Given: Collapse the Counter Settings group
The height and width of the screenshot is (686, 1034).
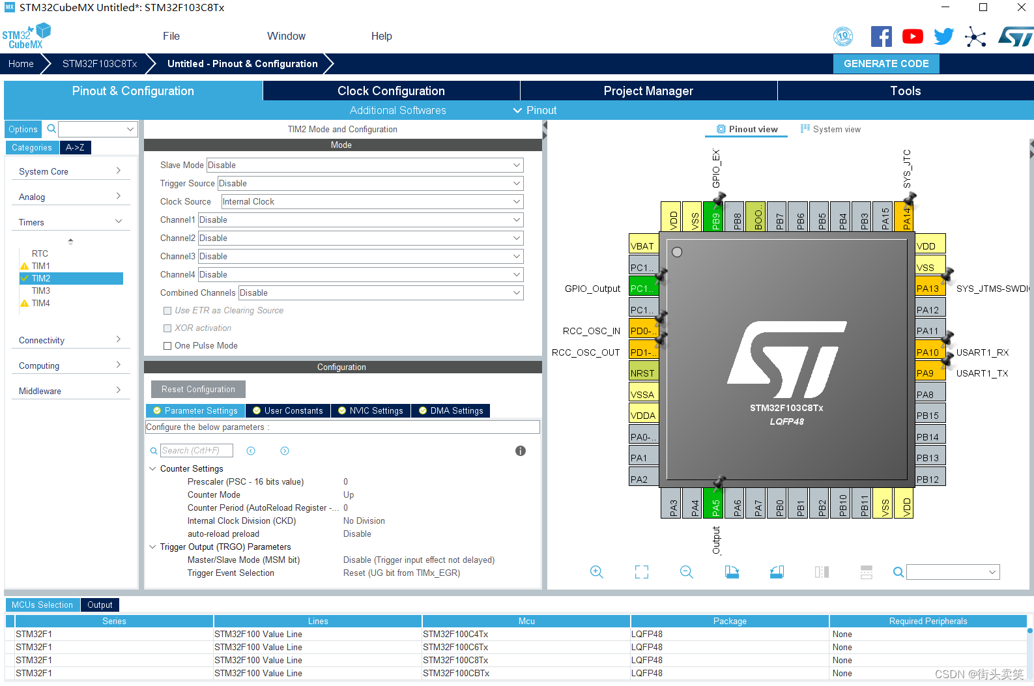Looking at the screenshot, I should pos(152,468).
